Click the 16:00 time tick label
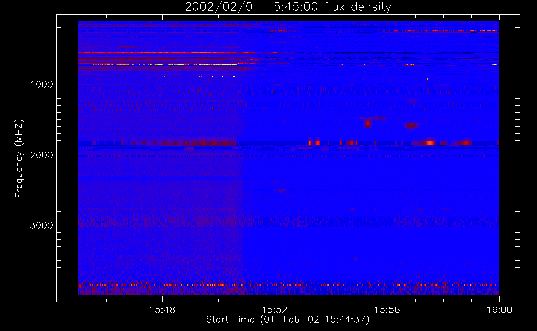This screenshot has width=537, height=331. point(499,310)
